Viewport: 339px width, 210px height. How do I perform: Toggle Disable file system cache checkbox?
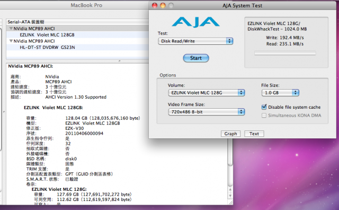[264, 107]
